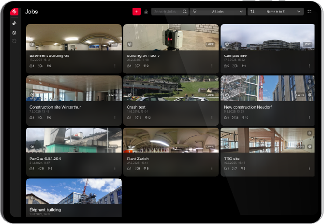This screenshot has height=224, width=324.
Task: Select the Plant Zurich title
Action: [x=138, y=158]
